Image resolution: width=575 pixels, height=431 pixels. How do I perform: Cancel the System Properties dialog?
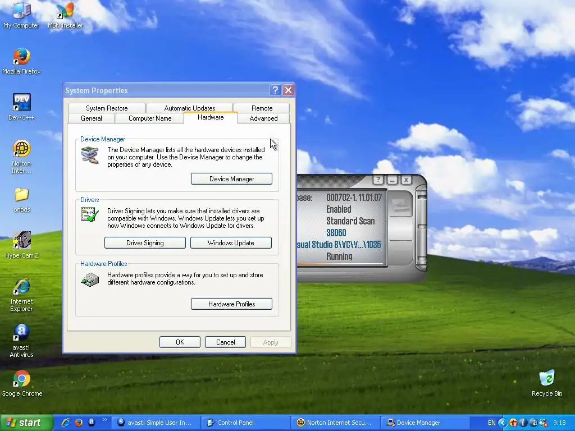point(225,342)
